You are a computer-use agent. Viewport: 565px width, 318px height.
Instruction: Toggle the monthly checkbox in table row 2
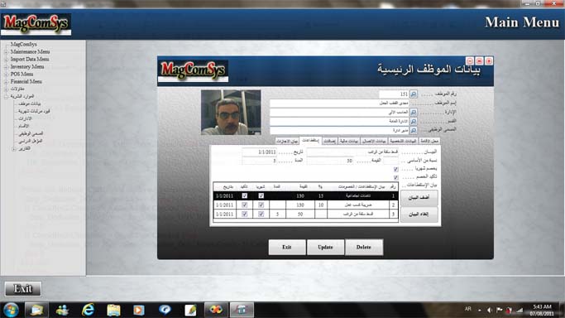(x=261, y=205)
